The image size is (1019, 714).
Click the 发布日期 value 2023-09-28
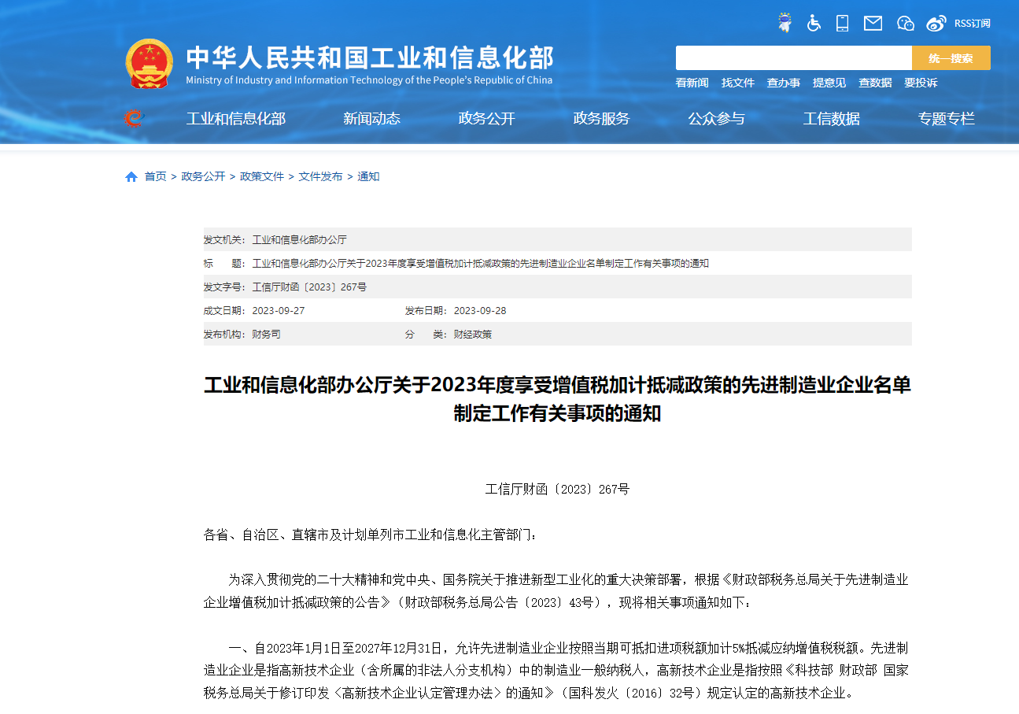point(480,310)
